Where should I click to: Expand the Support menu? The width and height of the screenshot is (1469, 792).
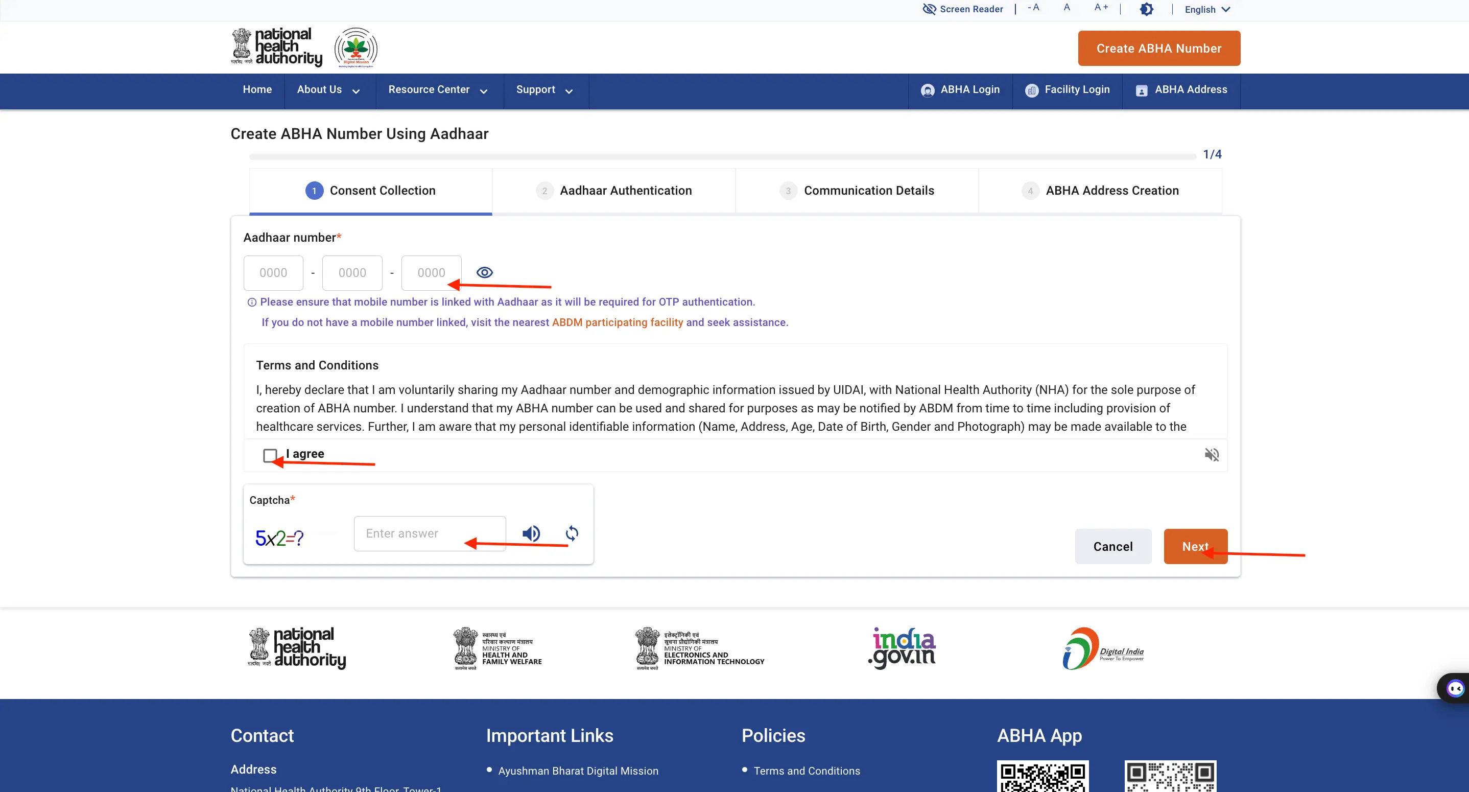(x=544, y=89)
